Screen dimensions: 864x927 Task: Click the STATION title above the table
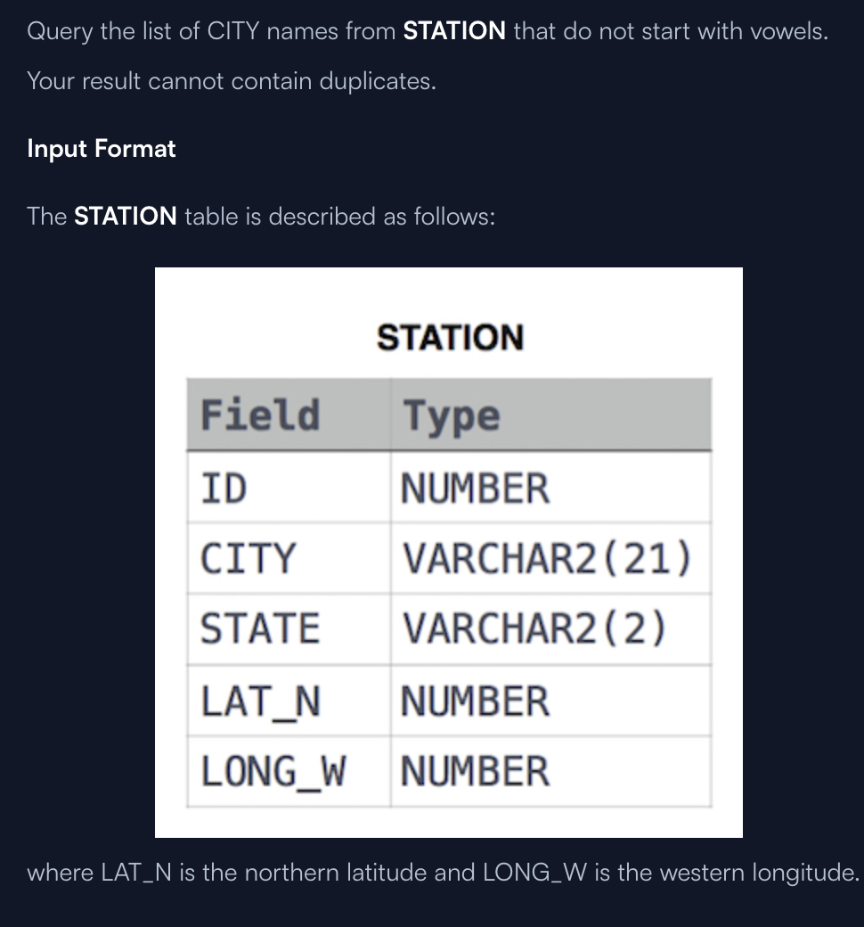(x=450, y=338)
